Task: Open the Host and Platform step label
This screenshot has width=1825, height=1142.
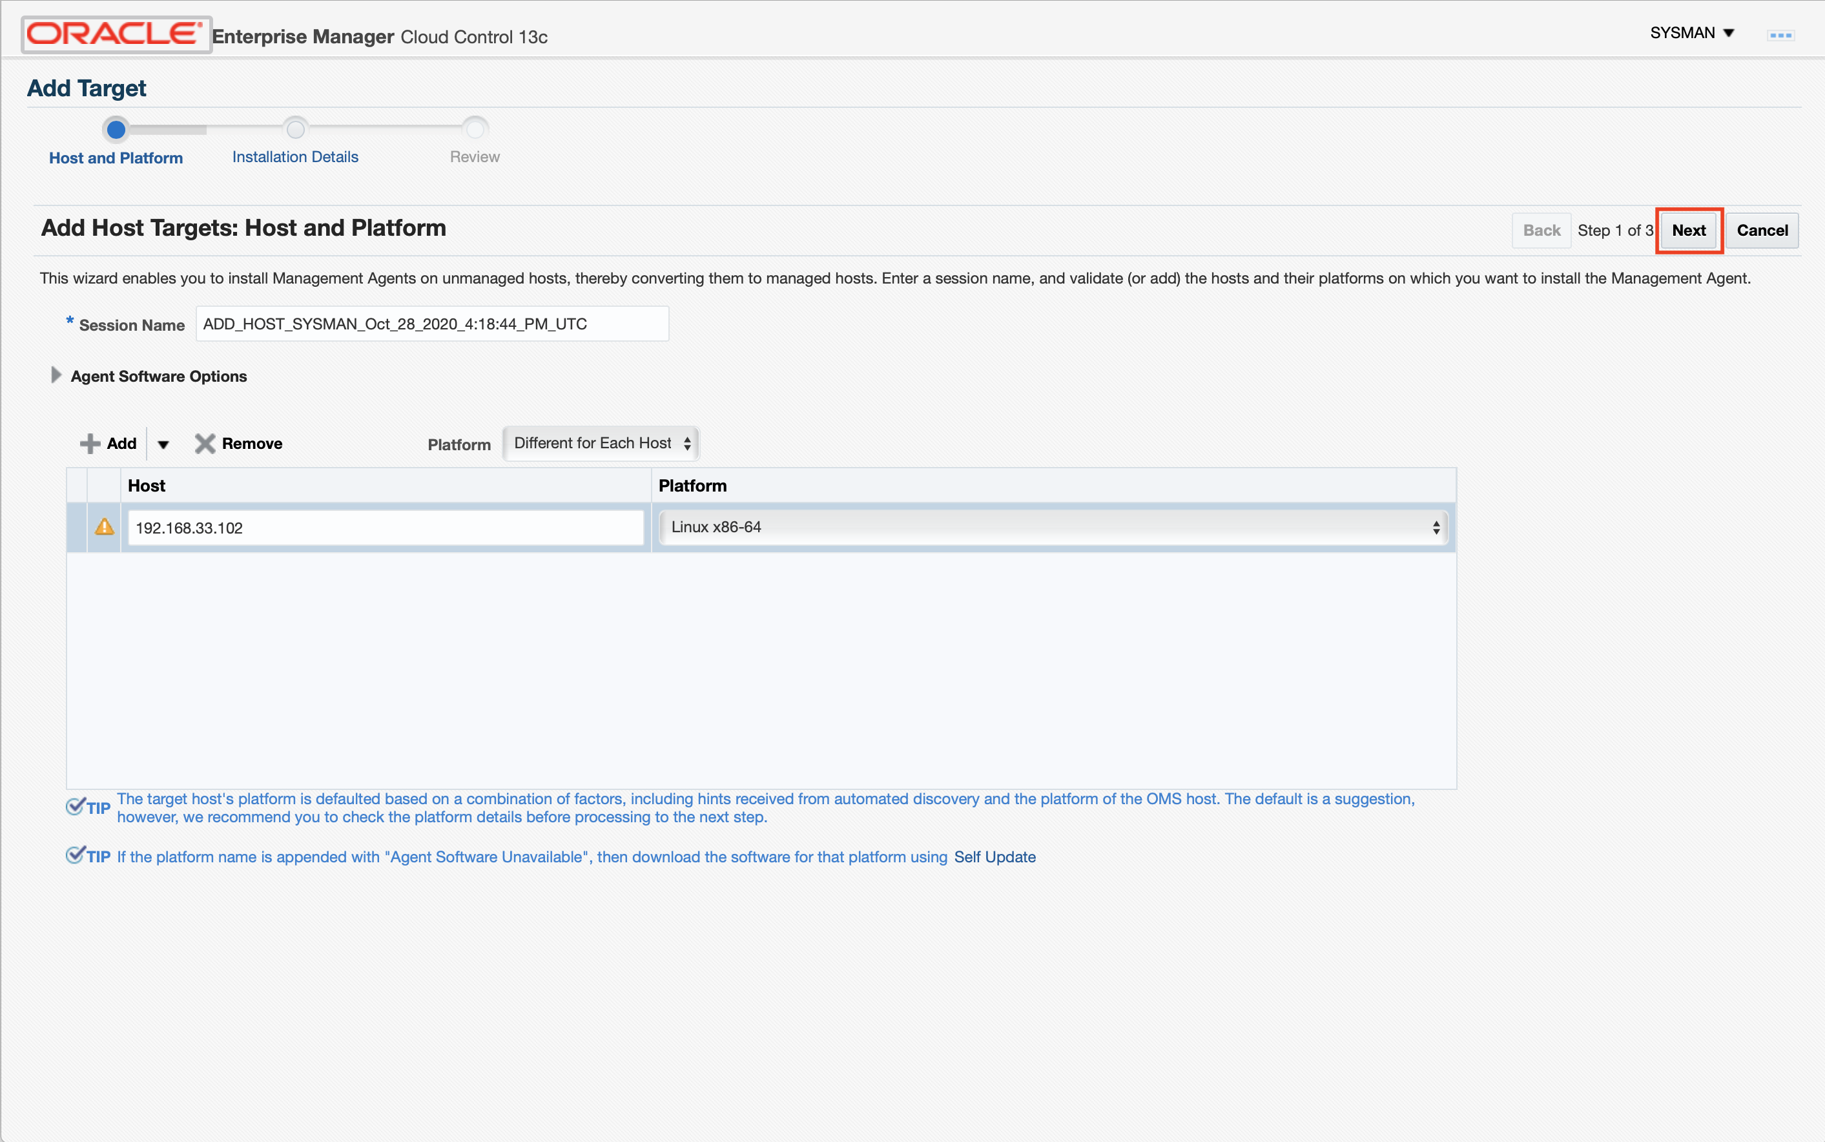Action: (x=116, y=158)
